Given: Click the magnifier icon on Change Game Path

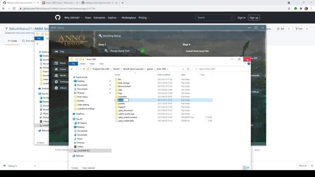Looking at the screenshot, I should pyautogui.click(x=106, y=51).
